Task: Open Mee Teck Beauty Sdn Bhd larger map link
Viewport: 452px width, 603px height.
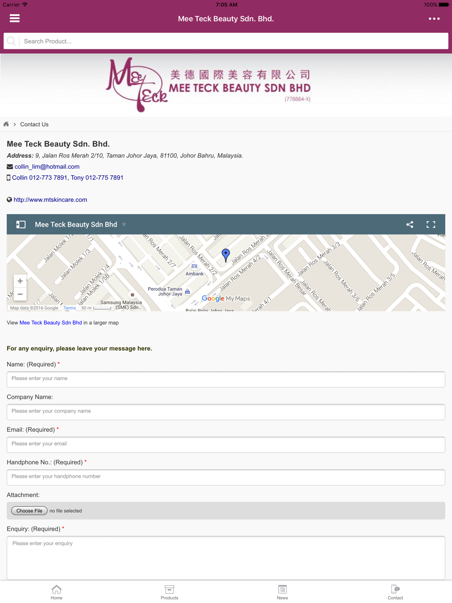Action: point(51,323)
